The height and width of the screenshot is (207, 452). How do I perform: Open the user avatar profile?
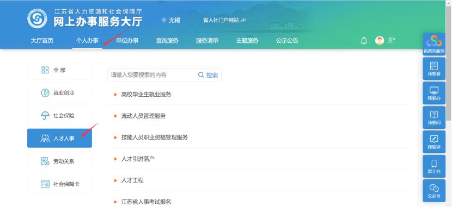pyautogui.click(x=380, y=41)
